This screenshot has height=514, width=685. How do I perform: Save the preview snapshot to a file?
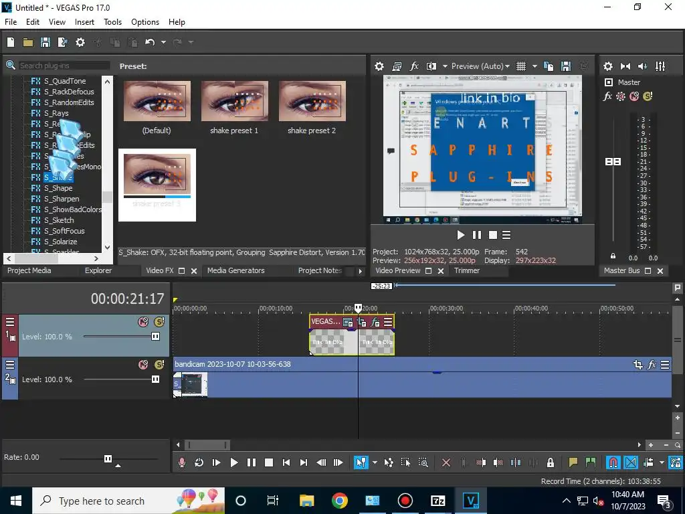tap(566, 66)
